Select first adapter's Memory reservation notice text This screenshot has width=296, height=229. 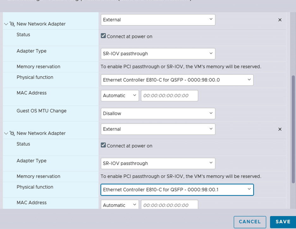(181, 67)
